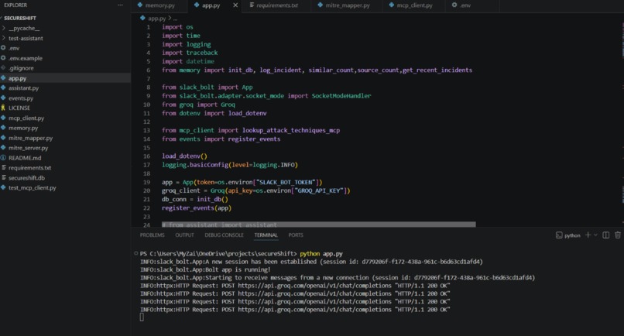Screen dimensions: 624x336
Task: Open the .env.example file
Action: [x=26, y=58]
